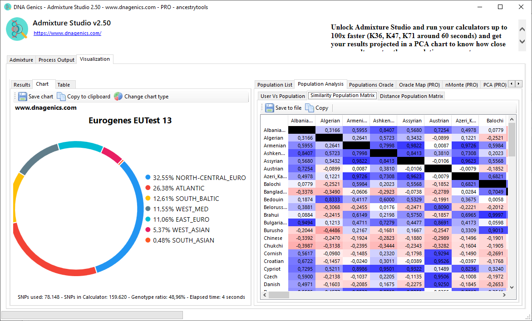Click the Save chart disk icon
532x321 pixels.
point(23,96)
